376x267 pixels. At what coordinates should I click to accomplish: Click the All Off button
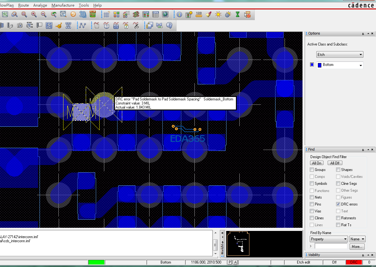pos(335,163)
